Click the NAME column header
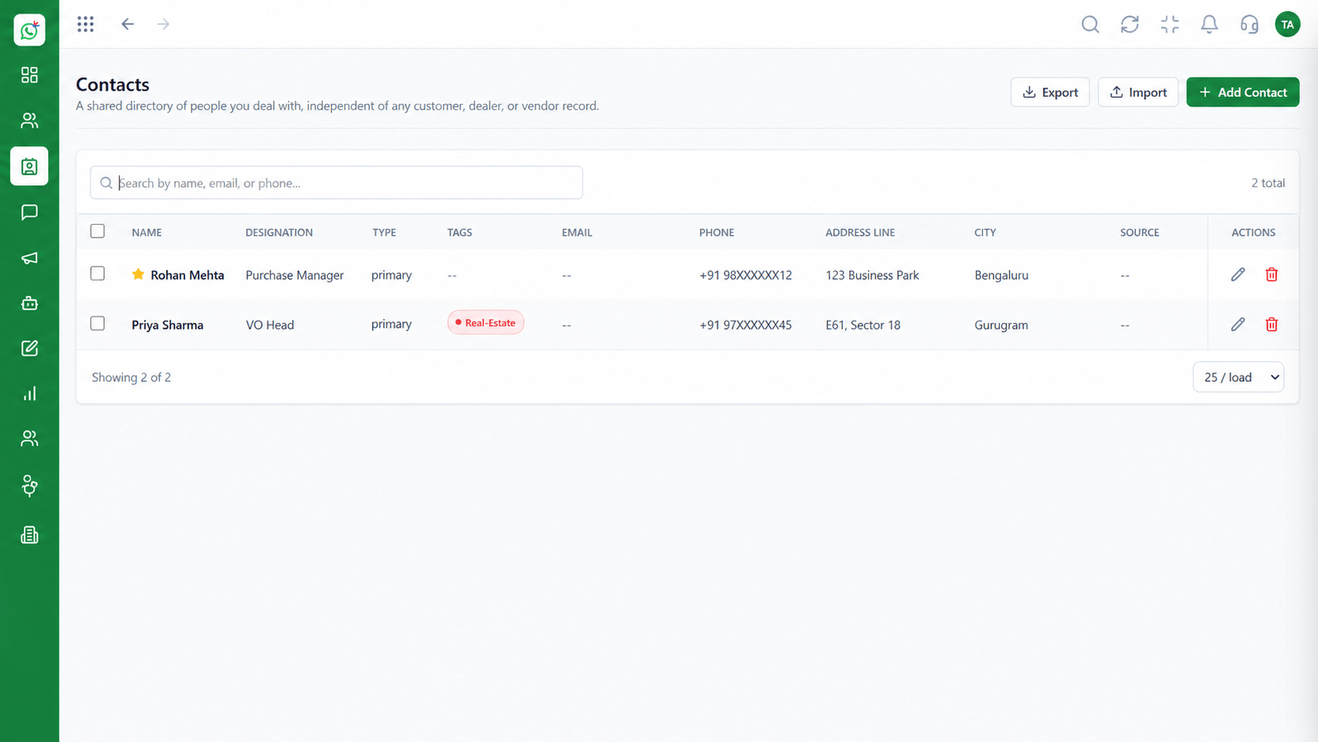 147,232
